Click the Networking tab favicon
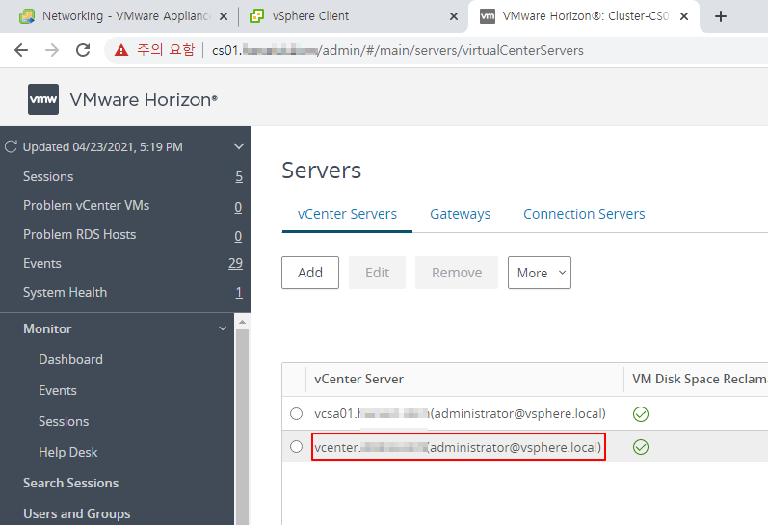 click(x=26, y=16)
